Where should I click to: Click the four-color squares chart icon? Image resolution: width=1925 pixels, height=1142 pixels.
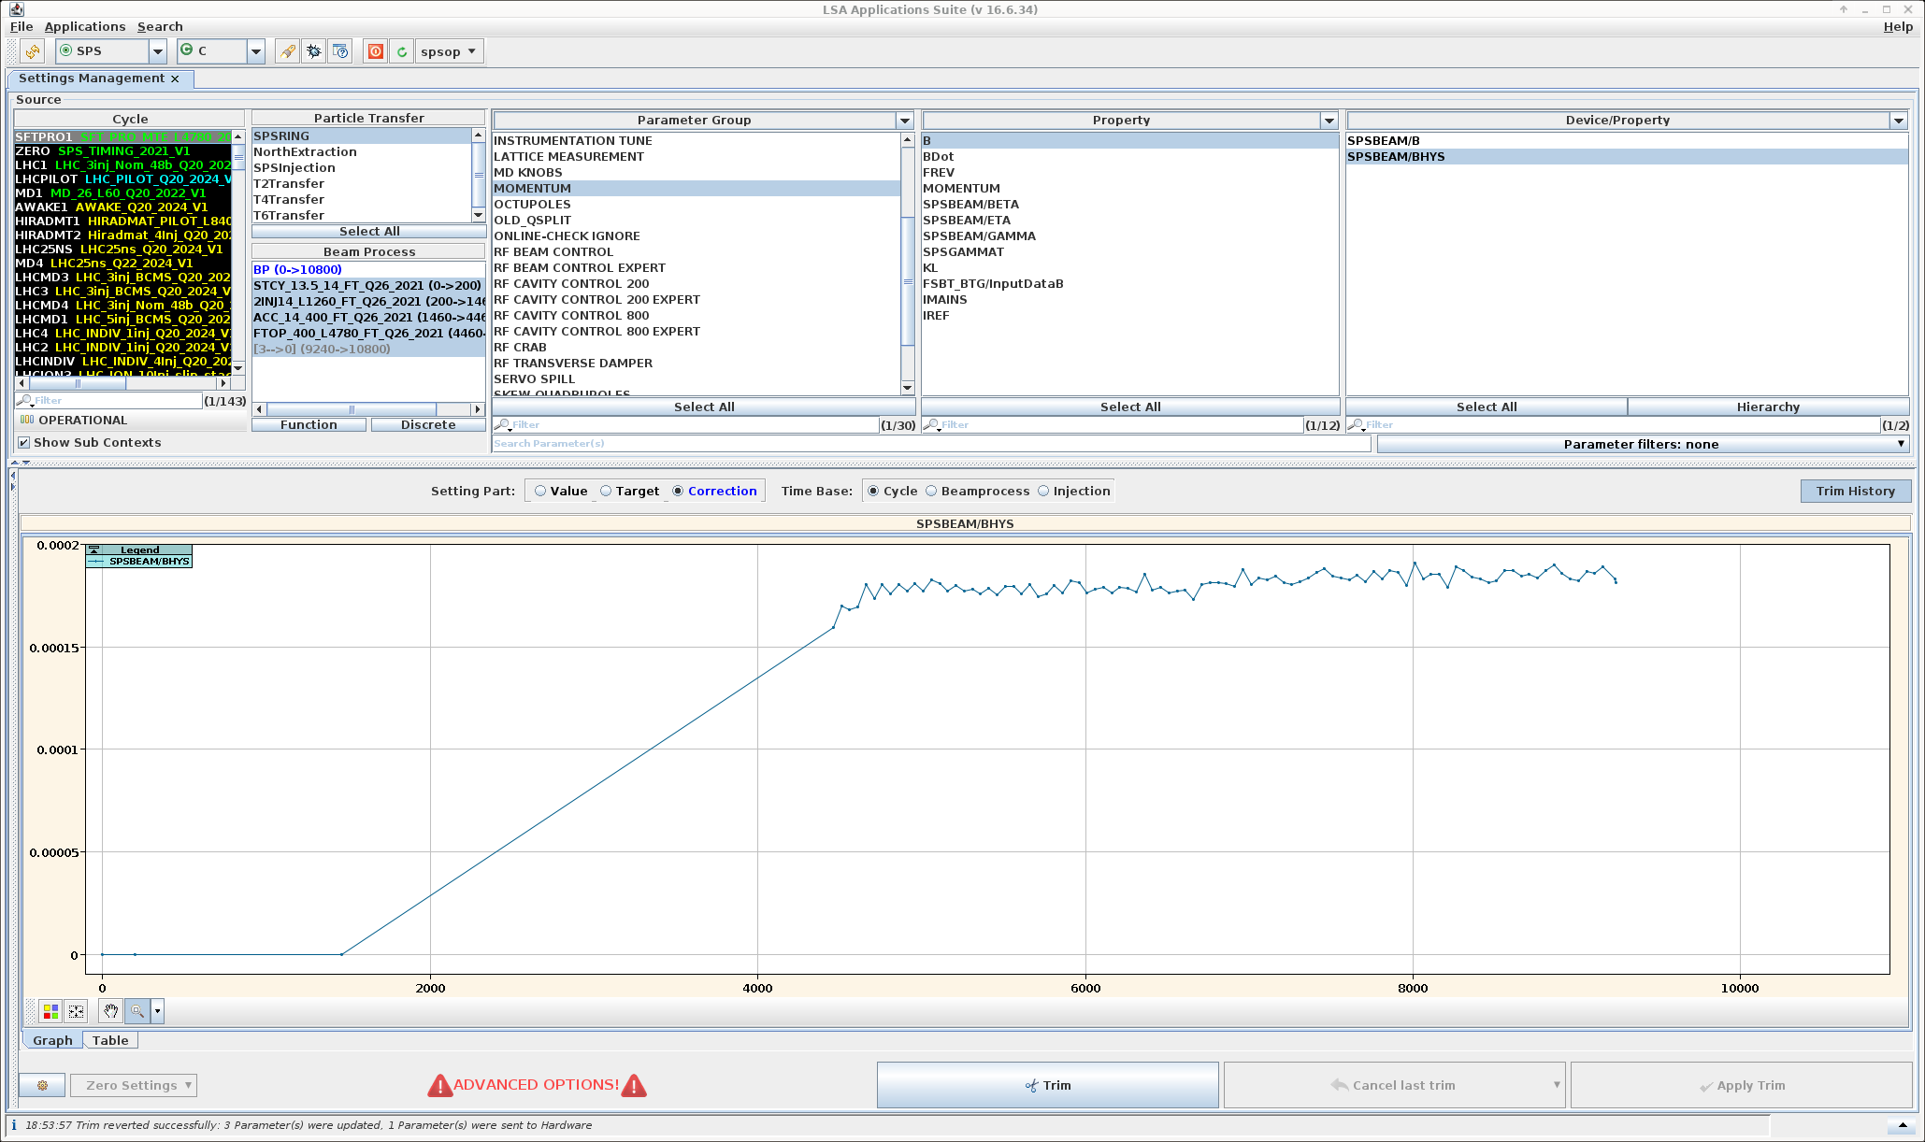click(50, 1011)
